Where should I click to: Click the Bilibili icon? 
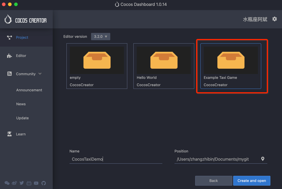pos(29,183)
